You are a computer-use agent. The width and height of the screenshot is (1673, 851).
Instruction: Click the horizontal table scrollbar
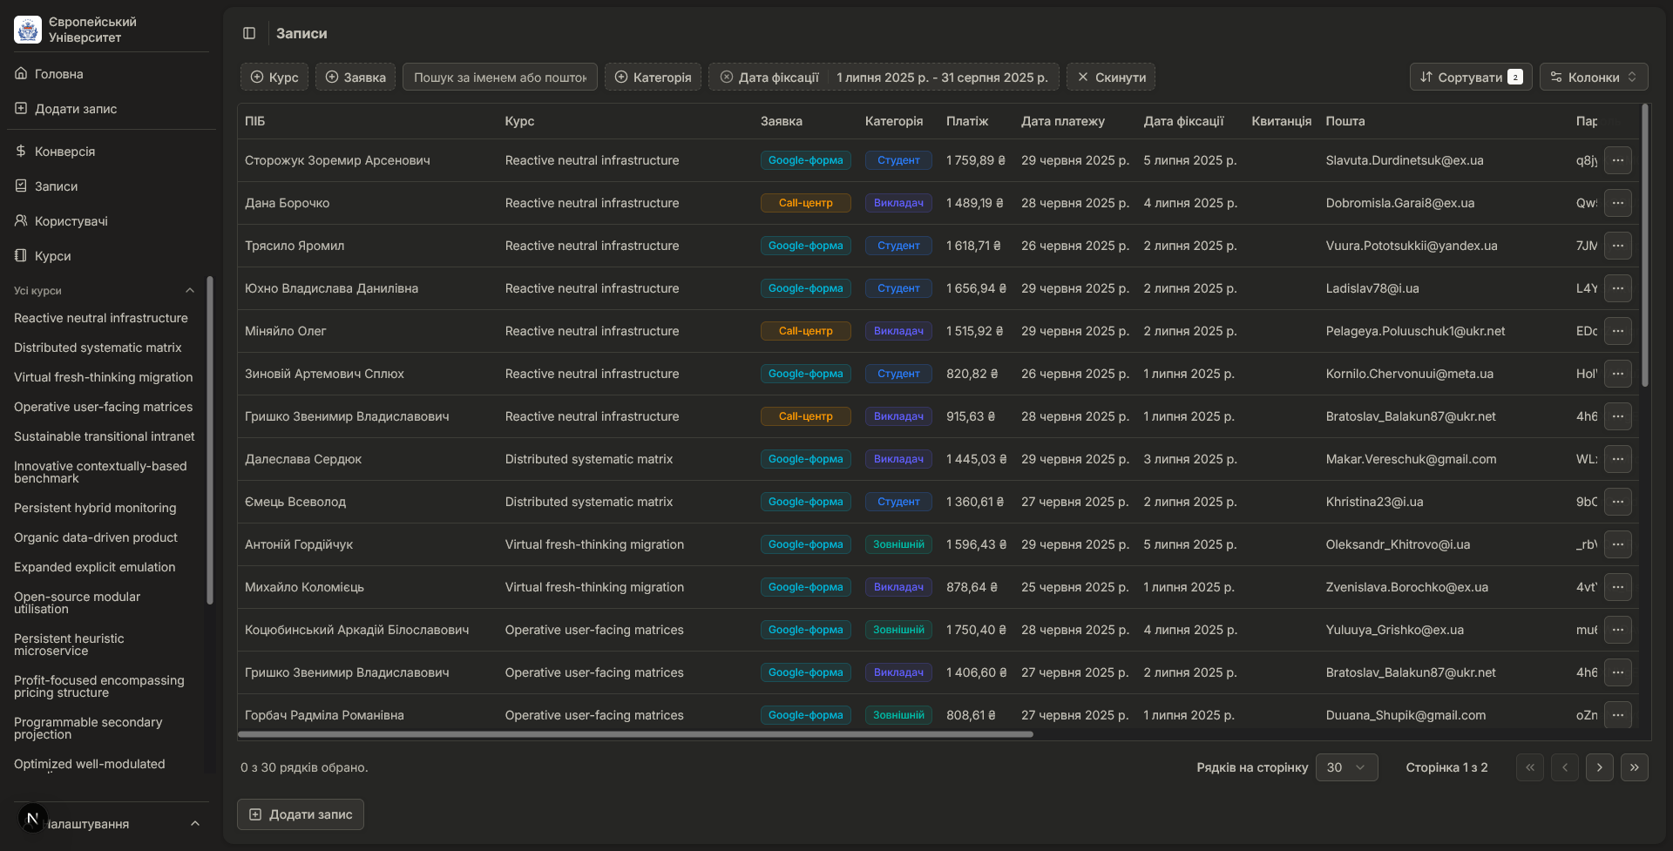pyautogui.click(x=635, y=734)
